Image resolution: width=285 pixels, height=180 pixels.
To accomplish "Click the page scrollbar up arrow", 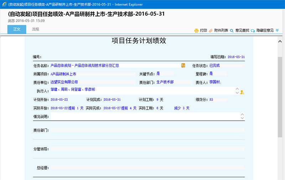I will click(280, 42).
